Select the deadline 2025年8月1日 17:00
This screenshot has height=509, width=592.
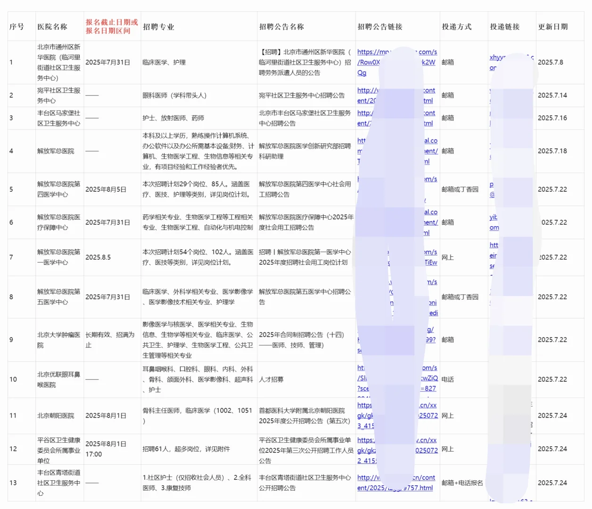click(106, 449)
